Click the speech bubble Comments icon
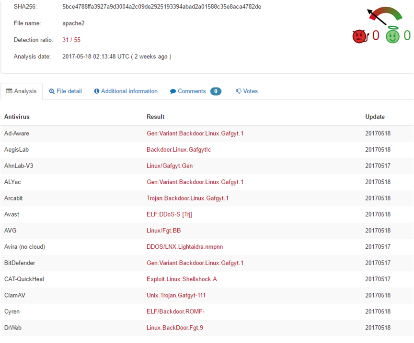This screenshot has width=414, height=343. [173, 91]
